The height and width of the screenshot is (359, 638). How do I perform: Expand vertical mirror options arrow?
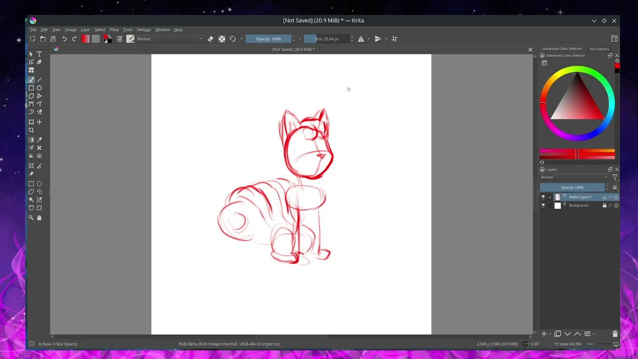(x=386, y=39)
